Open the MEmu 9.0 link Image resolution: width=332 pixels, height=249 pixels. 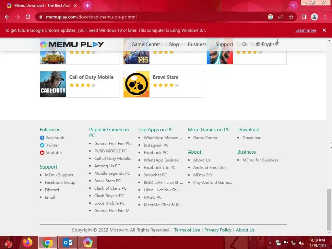202,175
